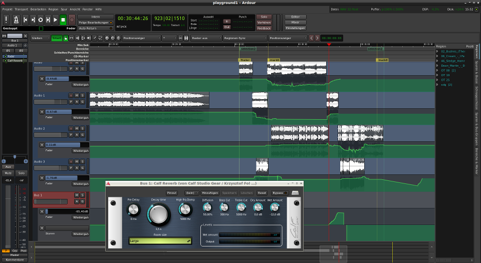Click the Pinout button

[x=171, y=193]
